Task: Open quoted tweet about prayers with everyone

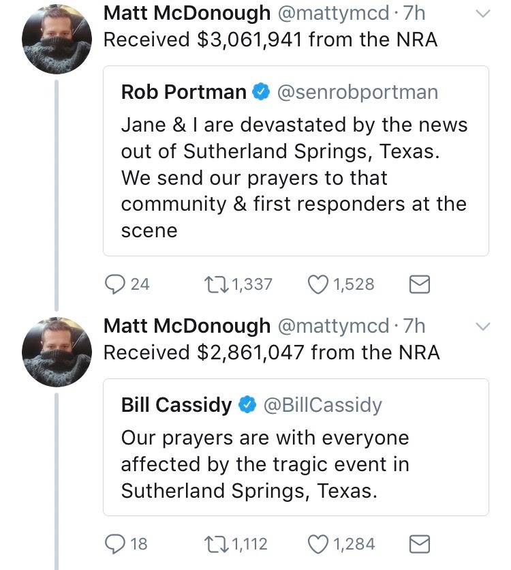Action: pos(294,464)
